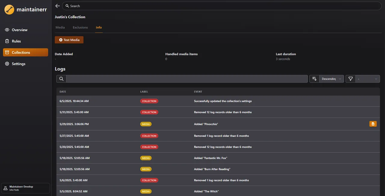Image resolution: width=385 pixels, height=196 pixels.
Task: Click the back arrow above Justin's Collection
Action: tap(57, 6)
